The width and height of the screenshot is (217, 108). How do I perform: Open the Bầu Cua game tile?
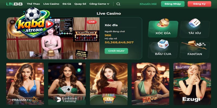[163, 50]
